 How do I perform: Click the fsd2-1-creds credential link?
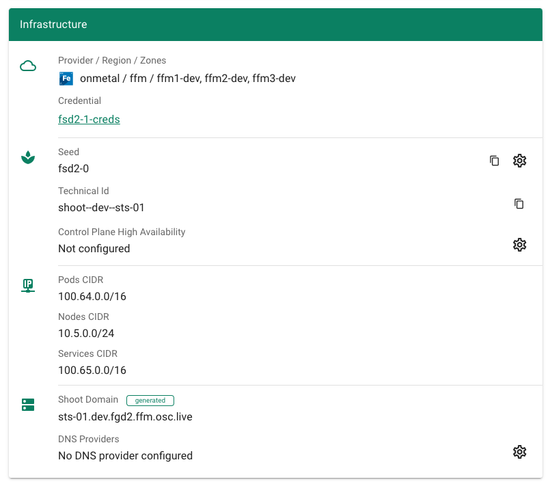point(89,119)
